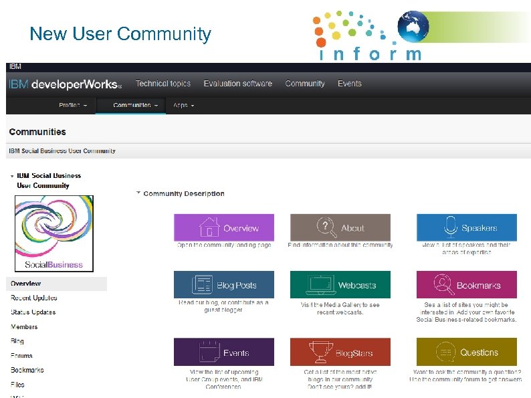
Task: Select Overview in left sidebar
Action: (x=57, y=284)
